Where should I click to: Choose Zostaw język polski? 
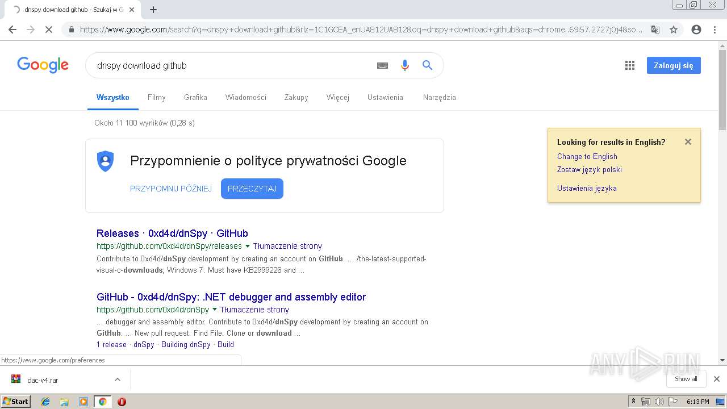click(x=590, y=169)
